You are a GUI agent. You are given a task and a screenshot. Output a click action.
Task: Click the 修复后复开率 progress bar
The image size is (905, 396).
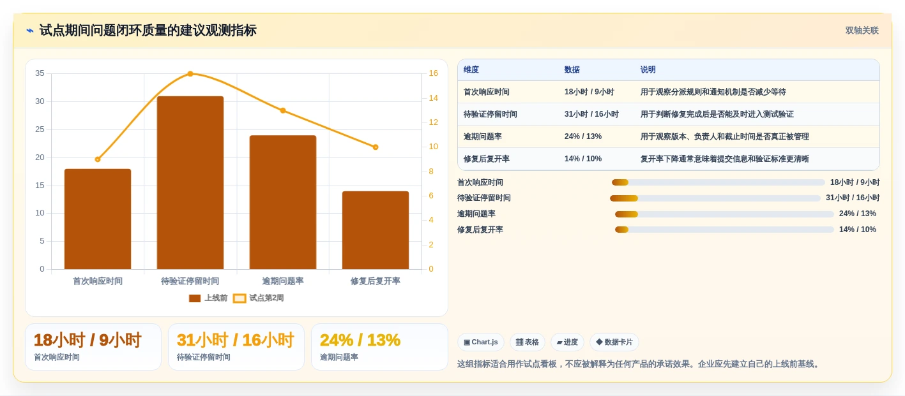click(724, 230)
